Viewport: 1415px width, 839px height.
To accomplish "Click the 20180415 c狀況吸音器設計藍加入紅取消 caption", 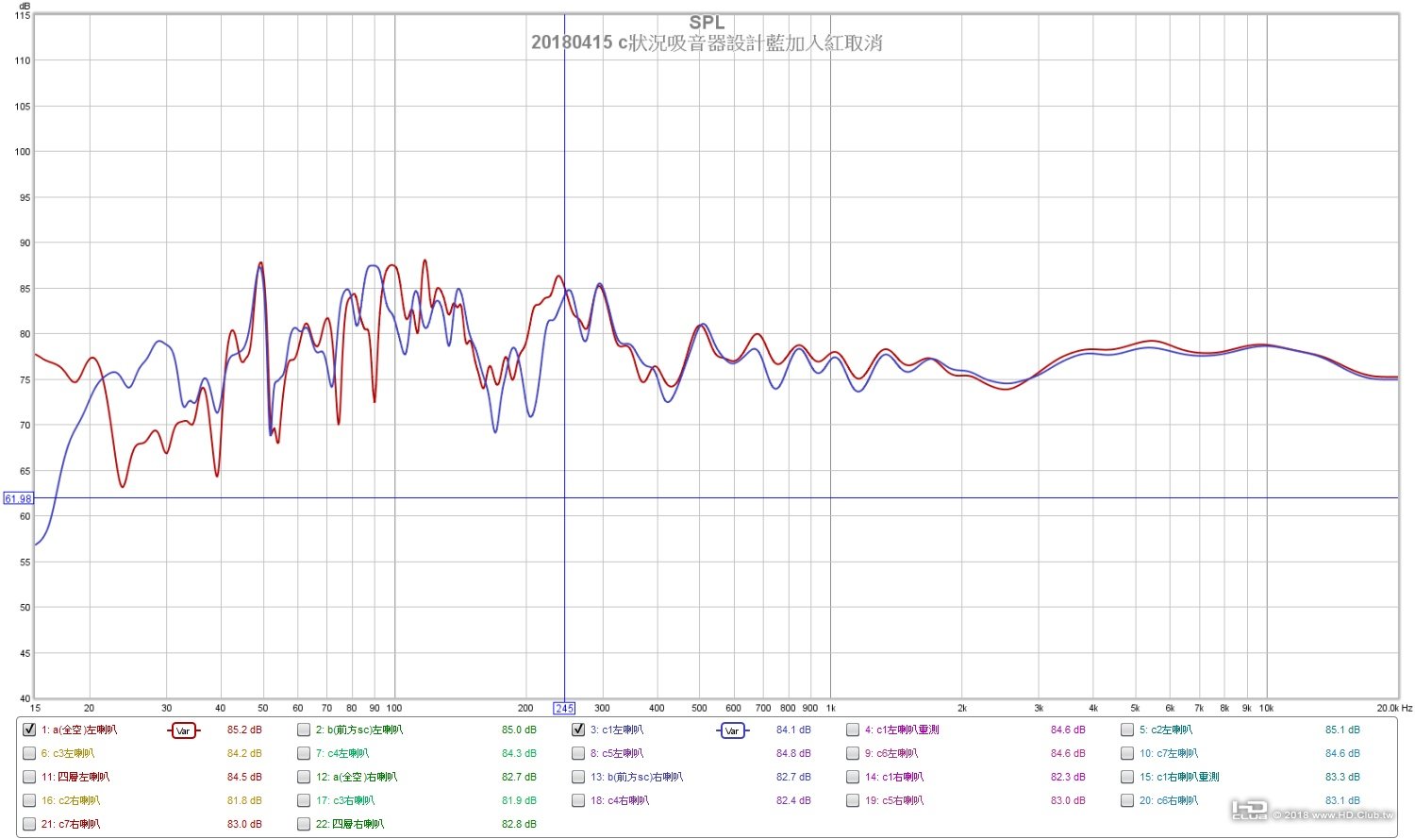I will [x=707, y=42].
